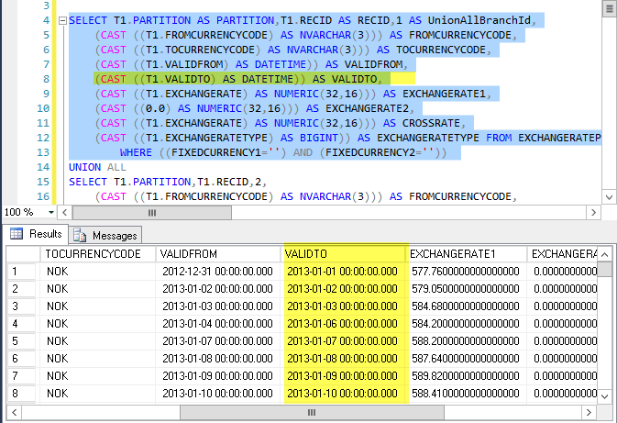The height and width of the screenshot is (423, 617).
Task: Click EXCHANGERATE1 value 589.8200000000000000
Action: click(466, 376)
